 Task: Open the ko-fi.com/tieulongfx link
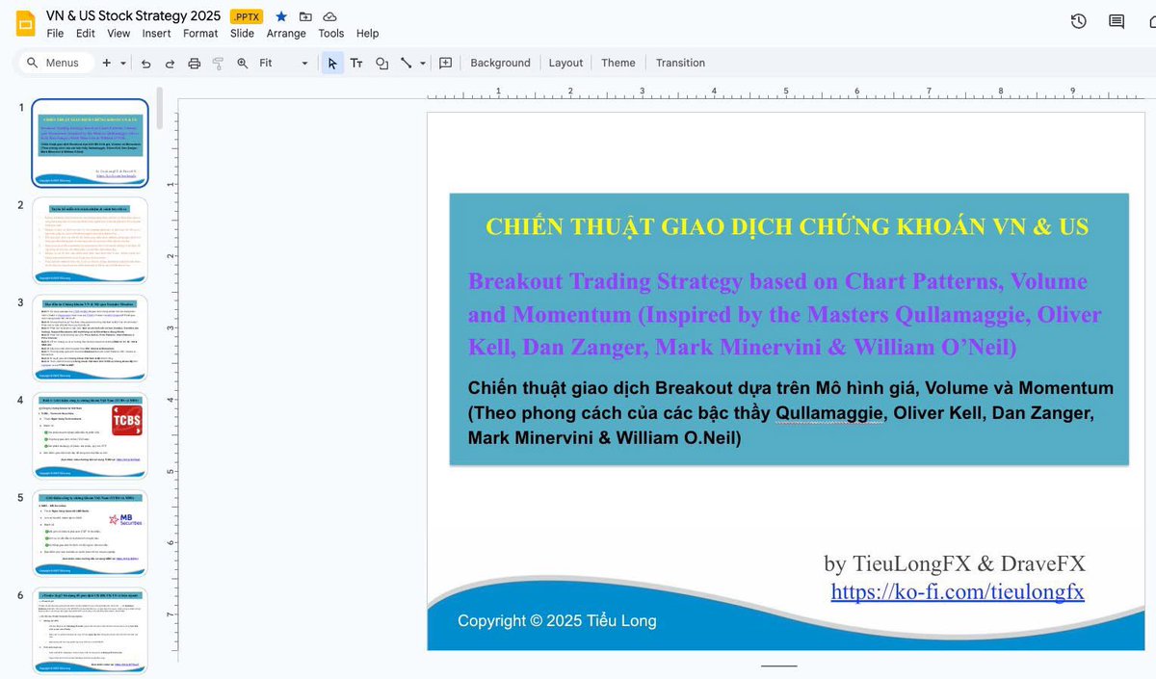pyautogui.click(x=958, y=591)
